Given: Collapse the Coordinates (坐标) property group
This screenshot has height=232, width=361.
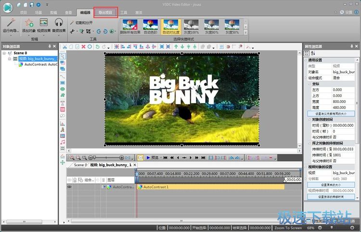Looking at the screenshot, I should 309,84.
